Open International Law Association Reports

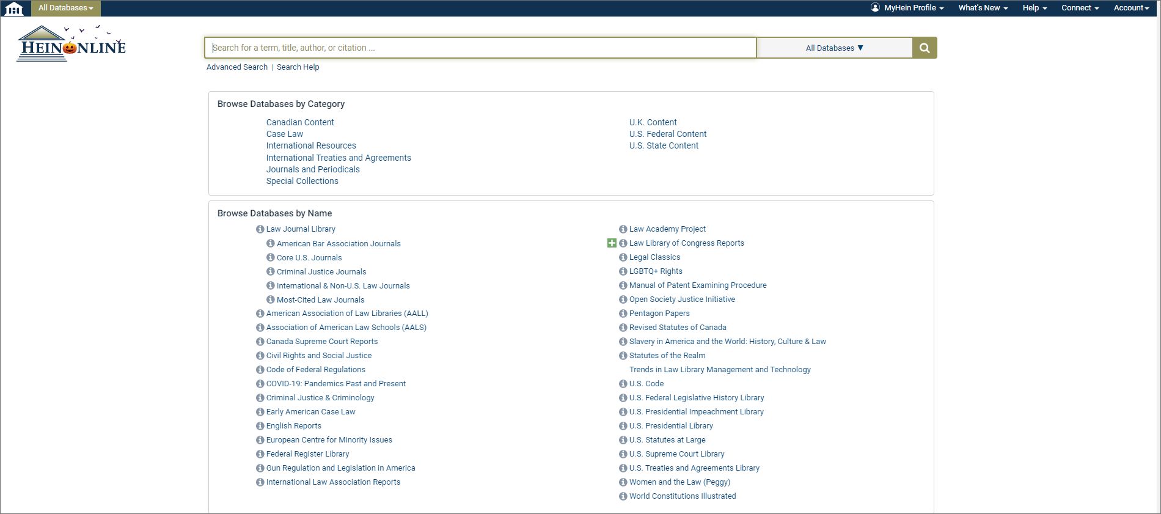coord(334,482)
